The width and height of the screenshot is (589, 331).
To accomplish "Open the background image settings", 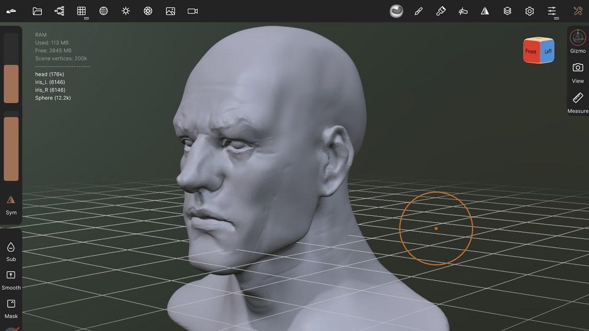I will tap(170, 10).
